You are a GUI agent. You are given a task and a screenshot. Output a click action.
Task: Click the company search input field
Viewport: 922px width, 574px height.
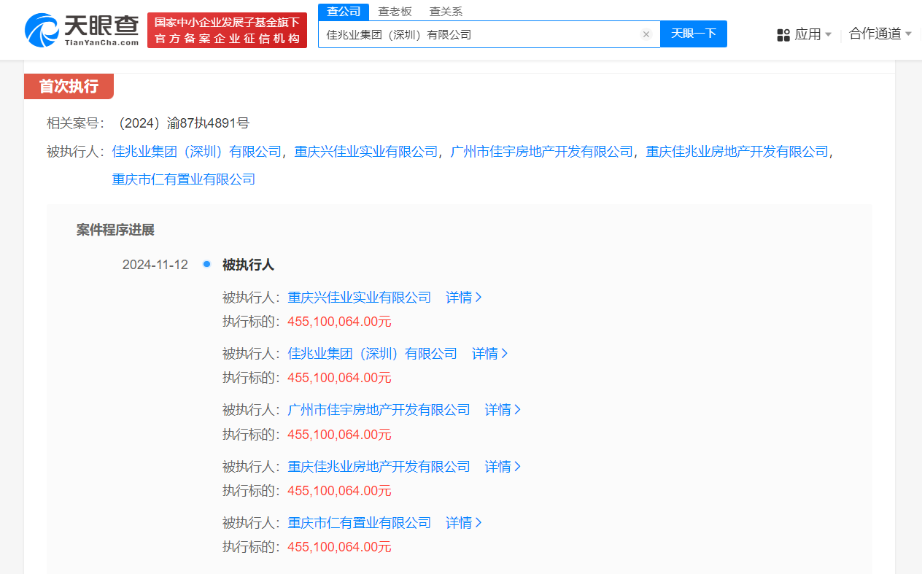pos(478,34)
